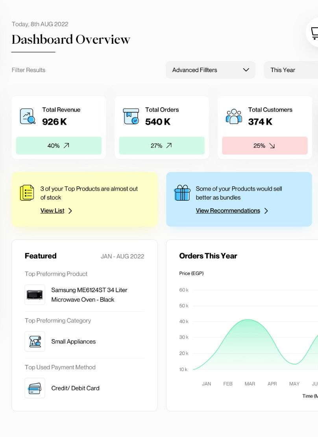The width and height of the screenshot is (318, 437).
Task: Click the JAN - AUG 2022 date range
Action: (x=122, y=256)
